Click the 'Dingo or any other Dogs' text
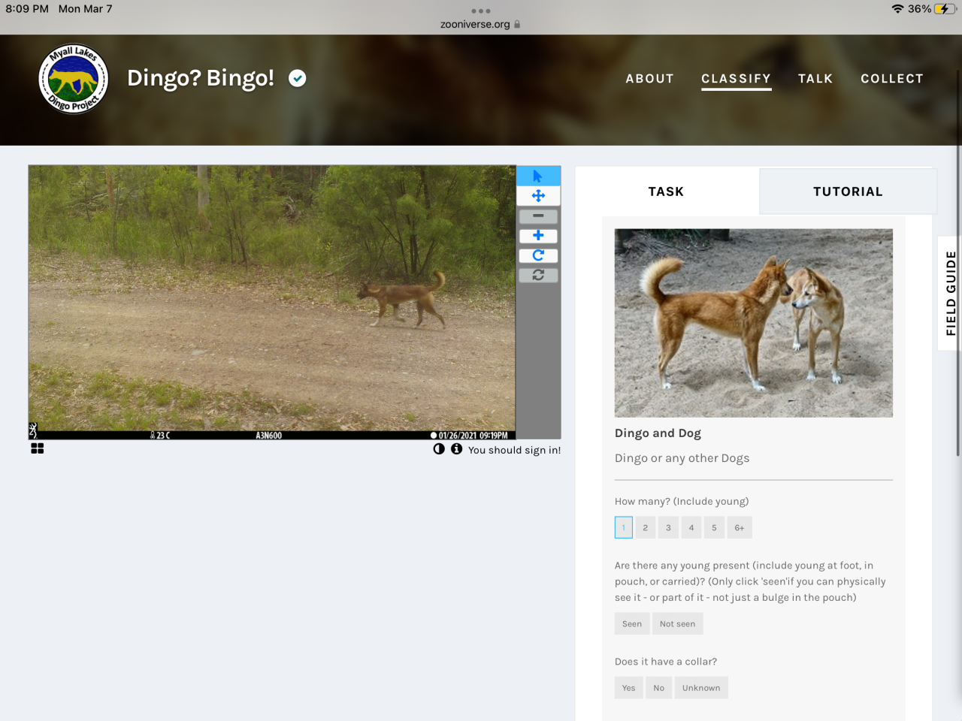The width and height of the screenshot is (962, 721). [x=682, y=458]
